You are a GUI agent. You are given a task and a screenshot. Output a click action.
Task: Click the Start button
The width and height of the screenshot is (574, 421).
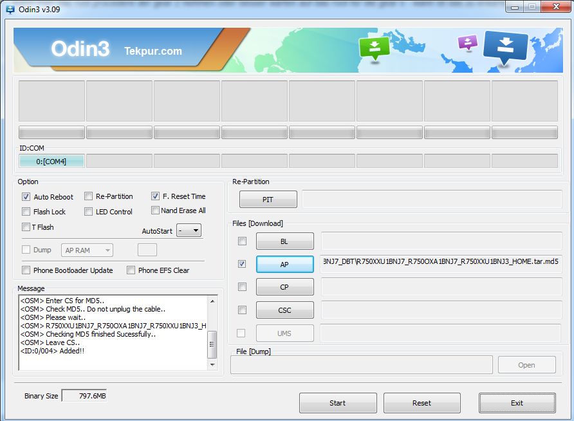click(338, 403)
